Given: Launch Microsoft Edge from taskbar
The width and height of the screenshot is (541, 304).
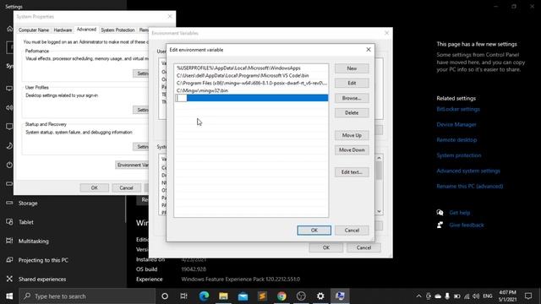Looking at the screenshot, I should [204, 296].
